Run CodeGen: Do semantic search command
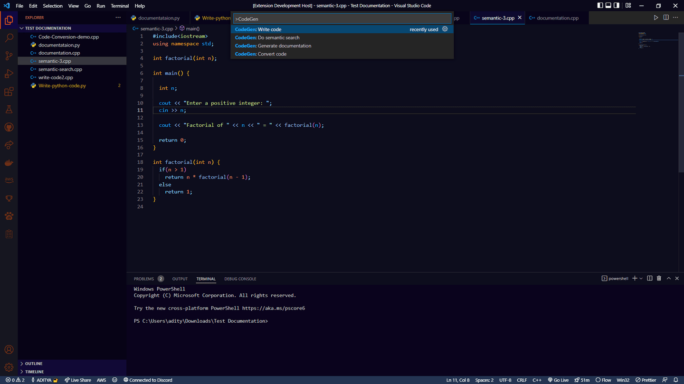Screen dimensions: 684x384 click(342, 37)
